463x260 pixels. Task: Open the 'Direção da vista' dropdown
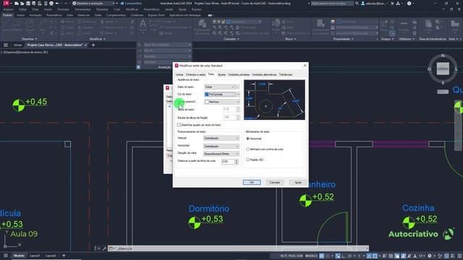coord(221,154)
